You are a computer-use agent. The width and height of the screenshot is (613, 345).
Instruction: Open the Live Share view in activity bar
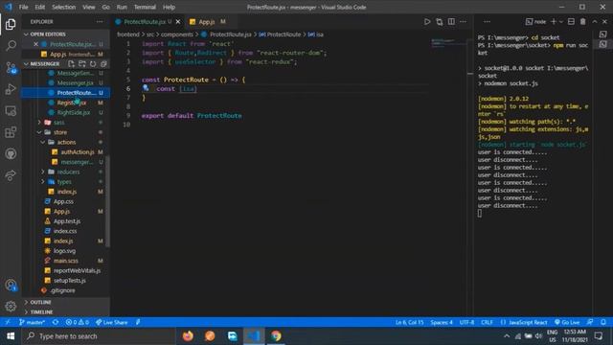(11, 174)
